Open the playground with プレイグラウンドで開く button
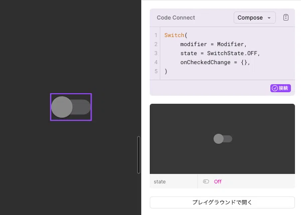 tap(222, 202)
